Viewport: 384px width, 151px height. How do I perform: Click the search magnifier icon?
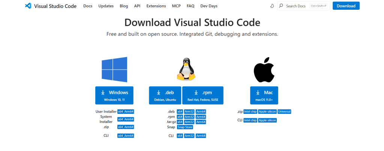[x=281, y=6]
